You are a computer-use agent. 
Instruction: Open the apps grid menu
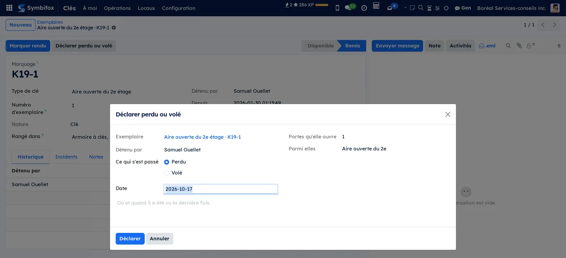(10, 8)
